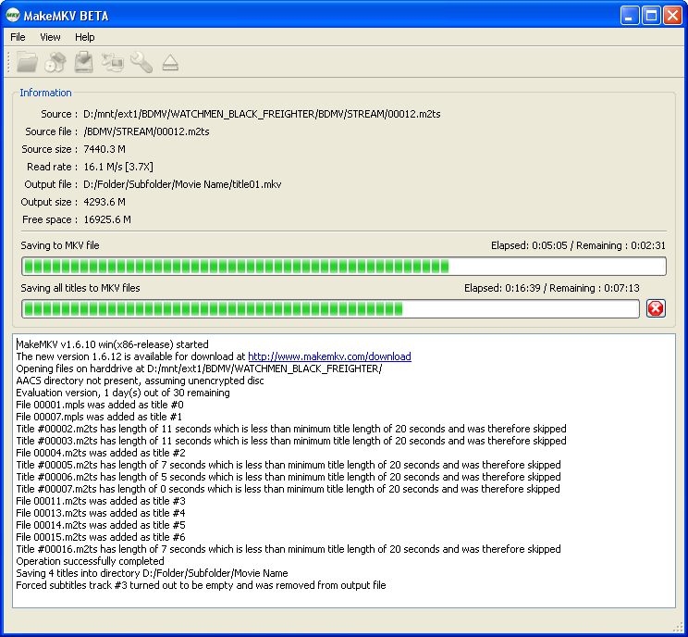Click Elapsed 0:05:05 / Remaining 0:02:31 text

click(x=578, y=245)
